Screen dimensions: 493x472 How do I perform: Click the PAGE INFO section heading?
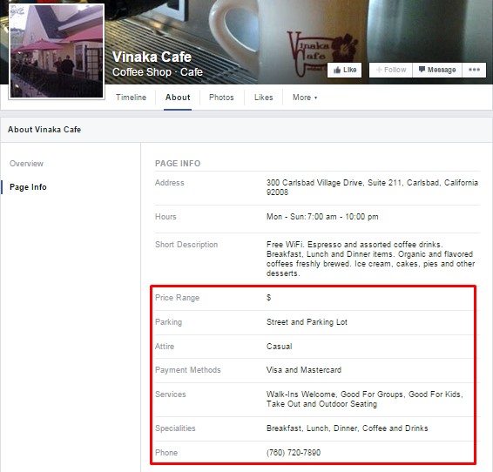[x=178, y=164]
